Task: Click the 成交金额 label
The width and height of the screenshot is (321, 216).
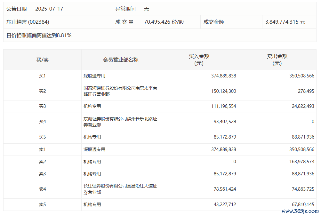Action: click(x=213, y=22)
